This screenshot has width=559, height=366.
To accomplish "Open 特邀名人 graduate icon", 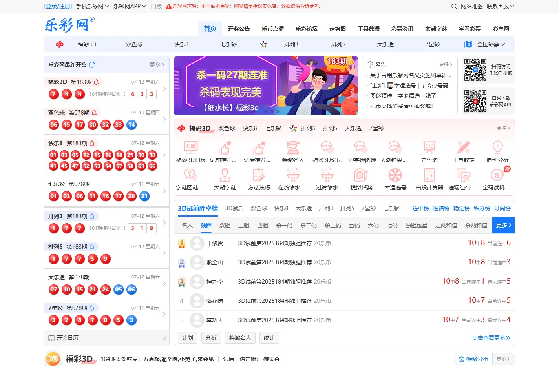I will [x=293, y=147].
